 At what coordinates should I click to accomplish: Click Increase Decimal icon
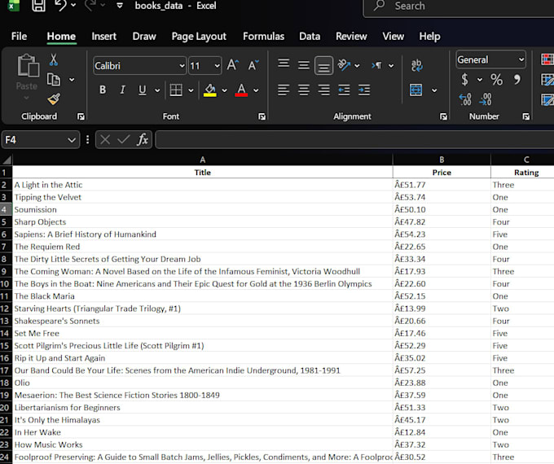tap(465, 99)
